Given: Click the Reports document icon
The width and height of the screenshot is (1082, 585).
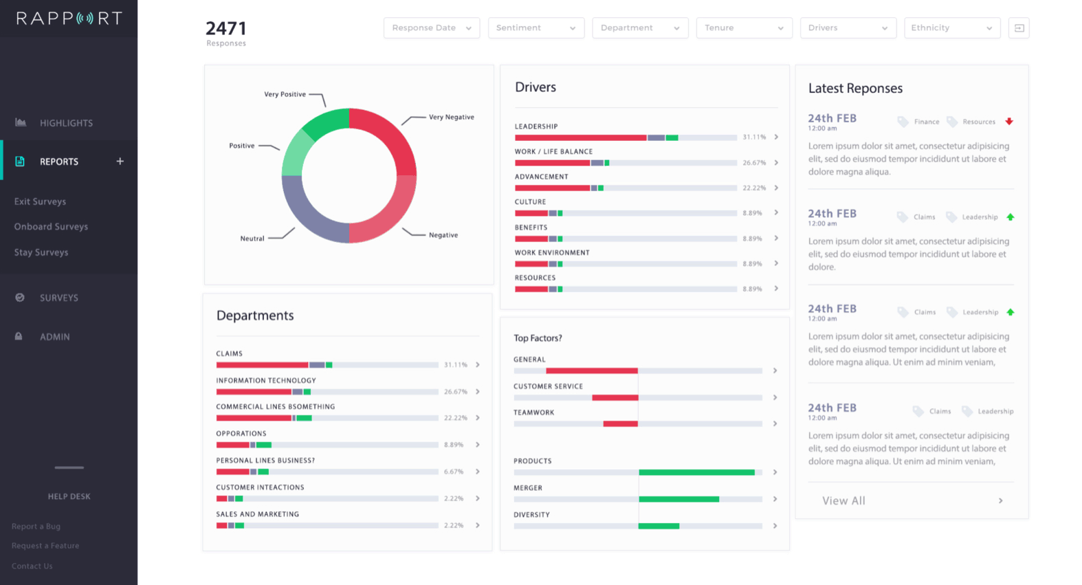Looking at the screenshot, I should [x=20, y=162].
